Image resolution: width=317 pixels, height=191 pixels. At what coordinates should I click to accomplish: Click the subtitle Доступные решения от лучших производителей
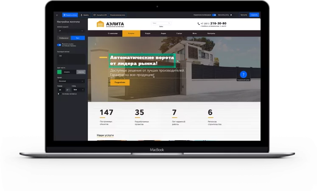click(x=147, y=70)
